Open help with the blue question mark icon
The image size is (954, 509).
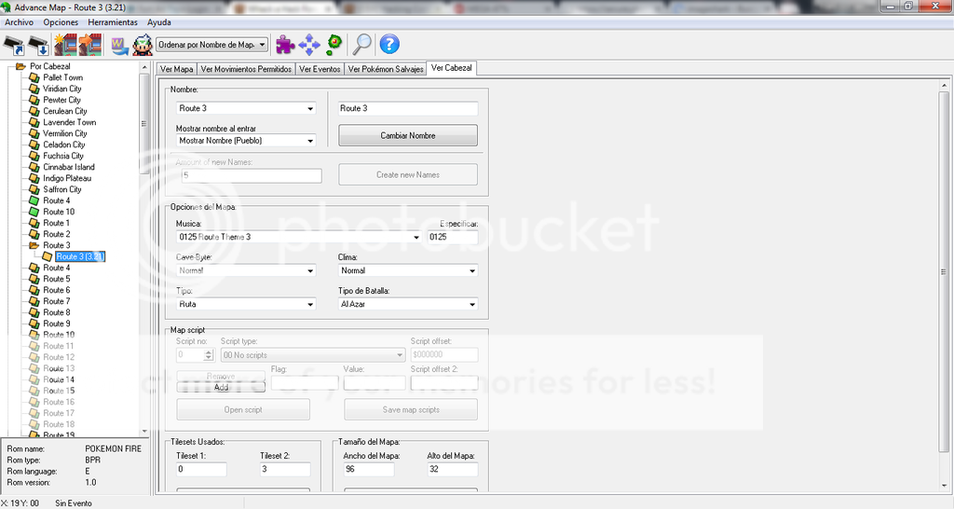click(x=389, y=44)
